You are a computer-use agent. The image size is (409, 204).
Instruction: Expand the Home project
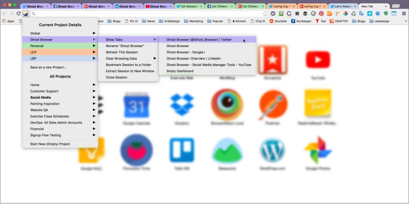pyautogui.click(x=60, y=85)
